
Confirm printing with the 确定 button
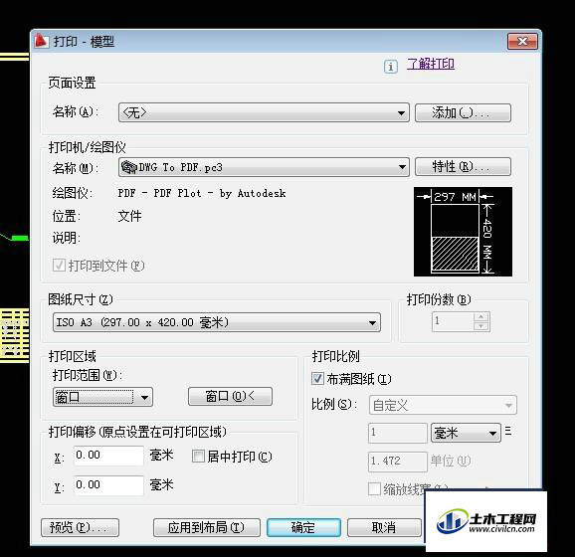(x=303, y=527)
